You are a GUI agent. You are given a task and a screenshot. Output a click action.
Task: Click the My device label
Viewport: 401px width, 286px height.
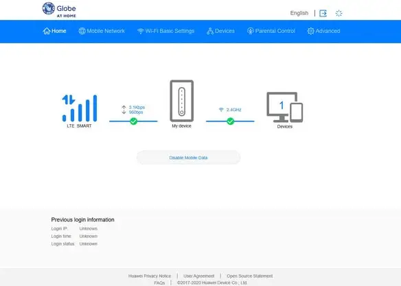[x=181, y=126]
